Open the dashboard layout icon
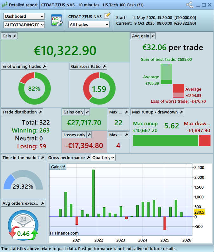The image size is (214, 252). click(57, 20)
